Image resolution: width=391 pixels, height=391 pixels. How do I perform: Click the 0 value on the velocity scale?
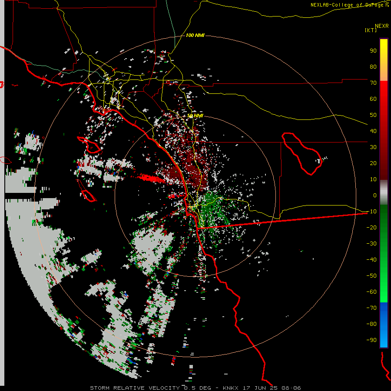point(375,195)
